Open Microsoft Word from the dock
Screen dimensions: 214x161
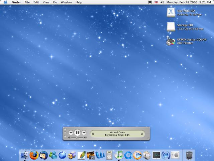(x=100, y=155)
